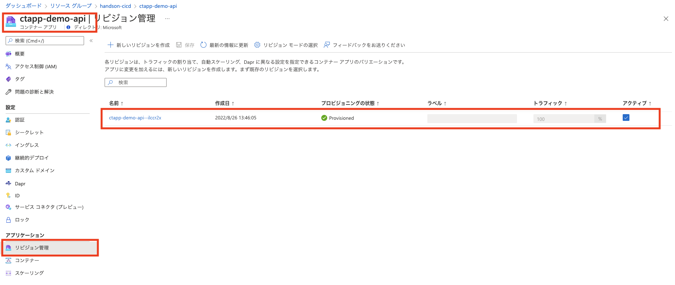
Task: Click the refresh icon for 最新の情報に更新
Action: click(204, 45)
